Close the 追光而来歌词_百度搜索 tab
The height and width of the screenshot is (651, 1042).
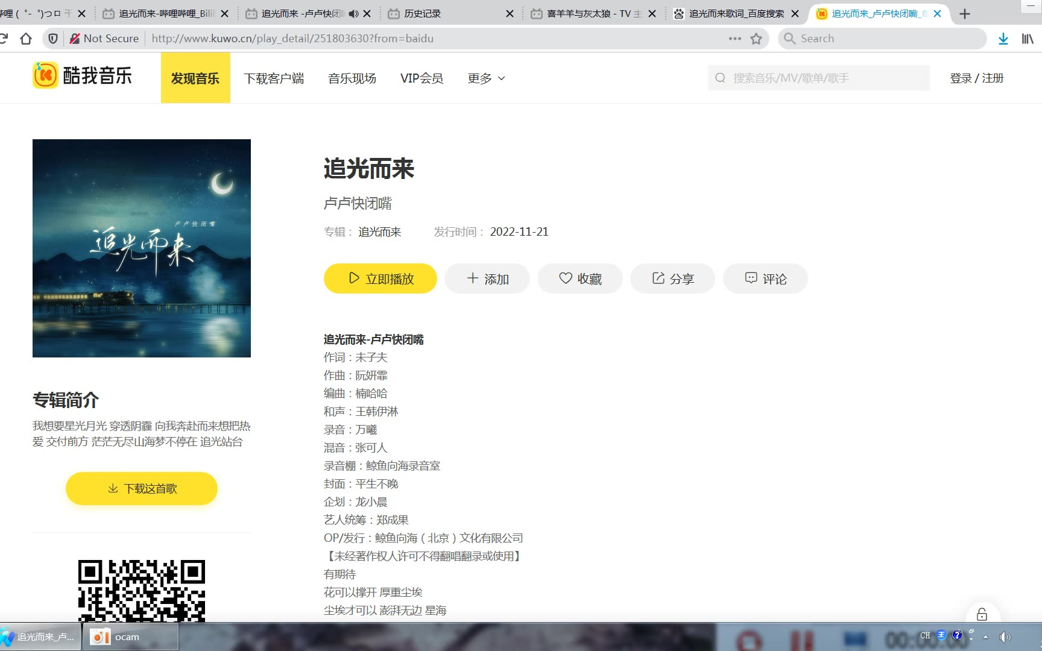tap(795, 13)
